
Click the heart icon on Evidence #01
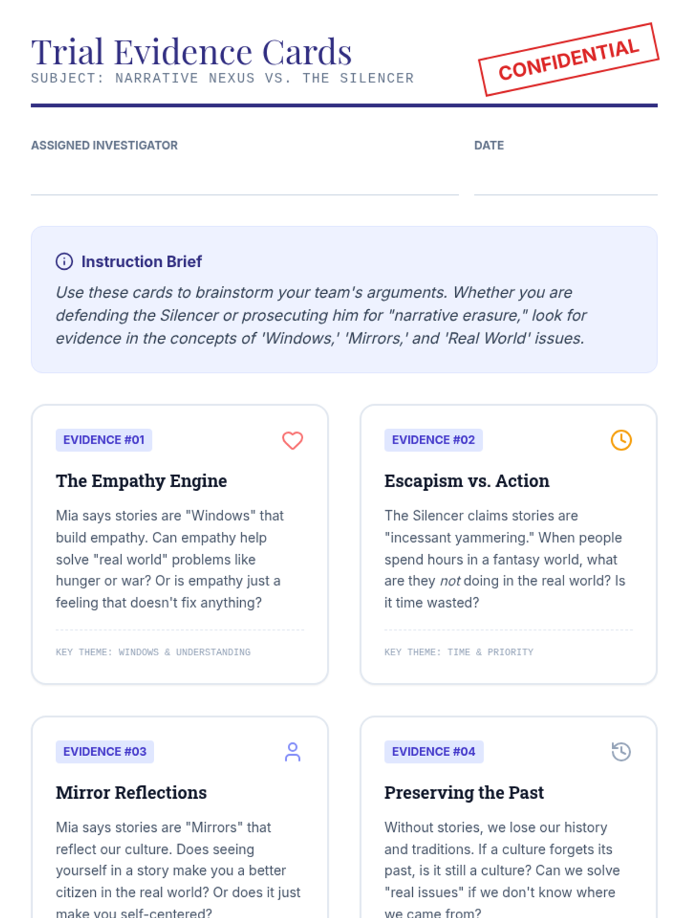coord(292,440)
